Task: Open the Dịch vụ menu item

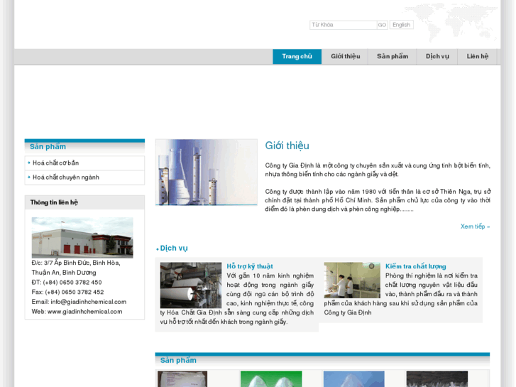Action: 437,56
